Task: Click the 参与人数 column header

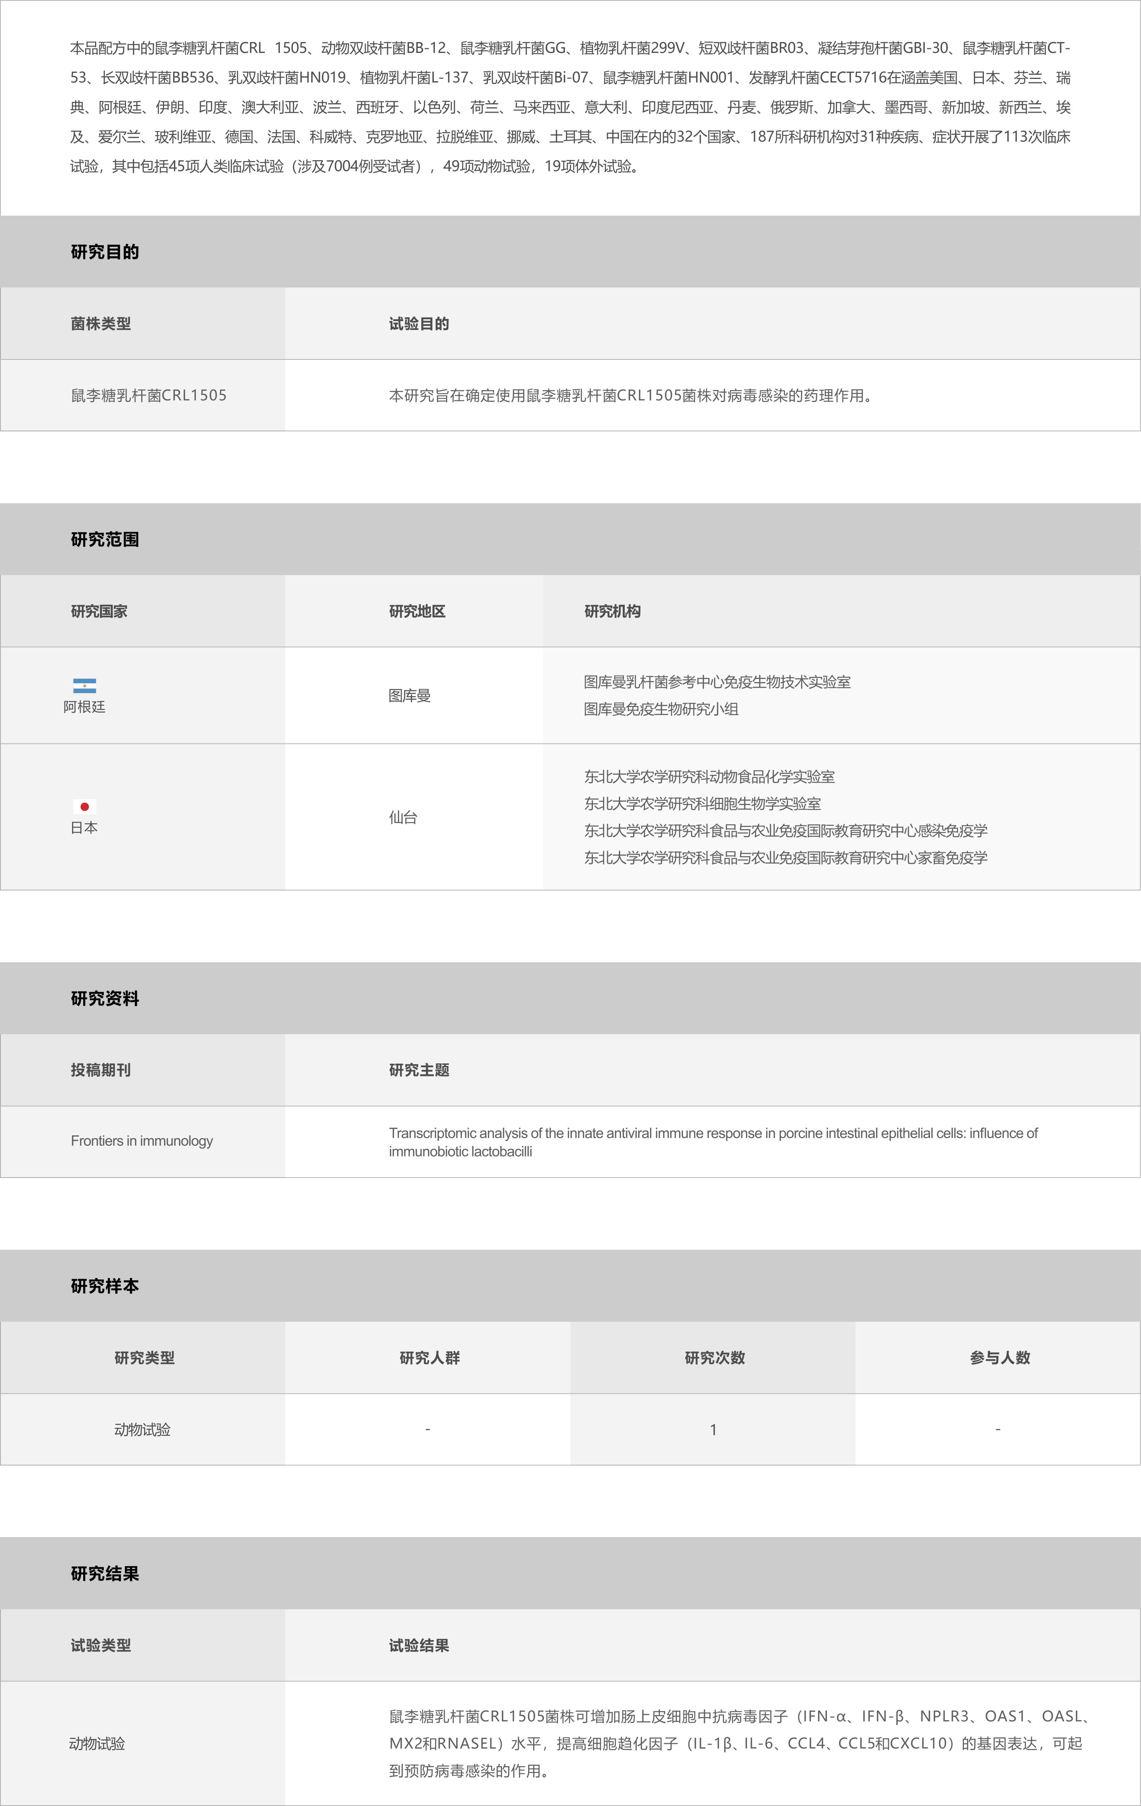Action: (999, 1358)
